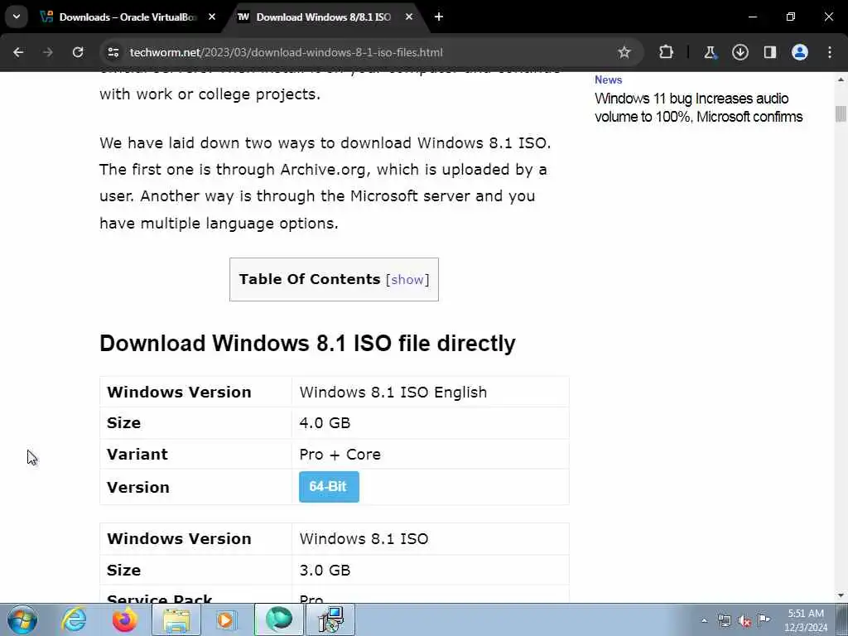The width and height of the screenshot is (848, 636).
Task: Click the scrollbar down arrow
Action: click(x=841, y=595)
